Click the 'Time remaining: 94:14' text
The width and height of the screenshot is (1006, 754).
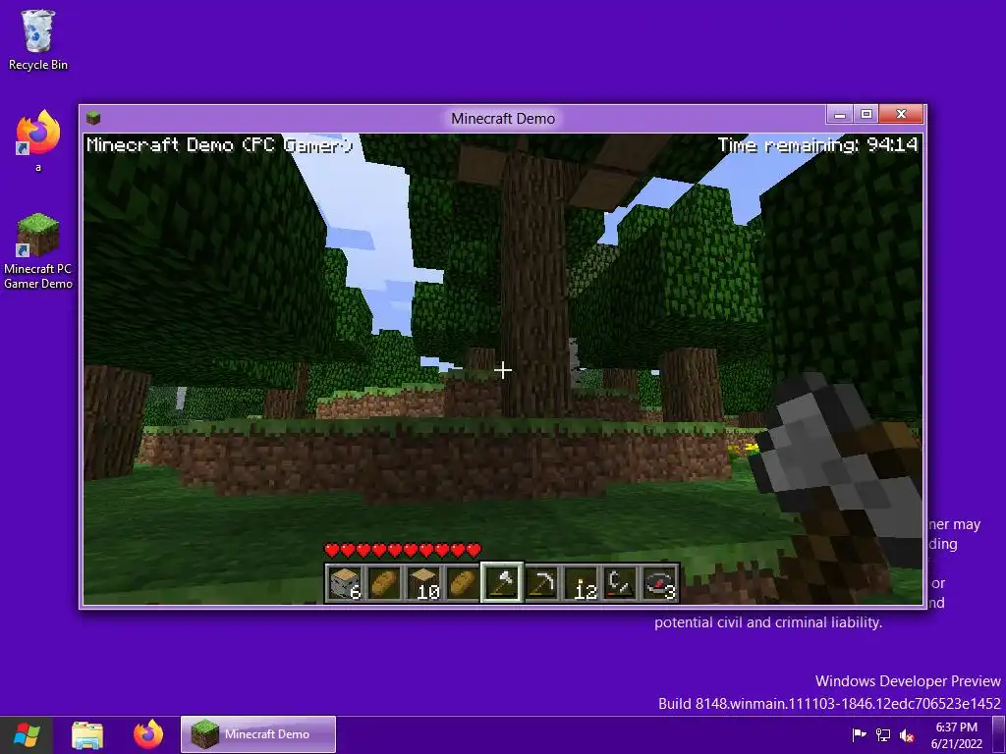point(817,145)
